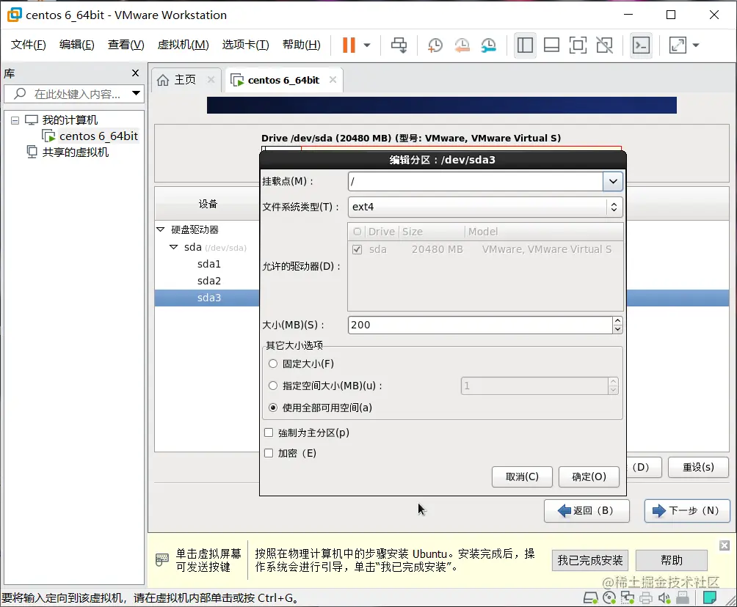Viewport: 737px width, 607px height.
Task: Click the unity mode icon
Action: [x=604, y=45]
